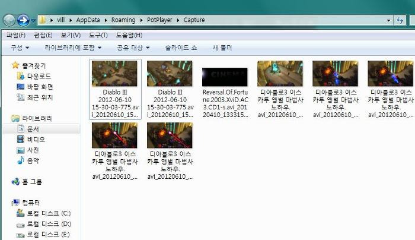Select the Roaming breadcrumb segment
This screenshot has height=240, width=415.
point(123,20)
